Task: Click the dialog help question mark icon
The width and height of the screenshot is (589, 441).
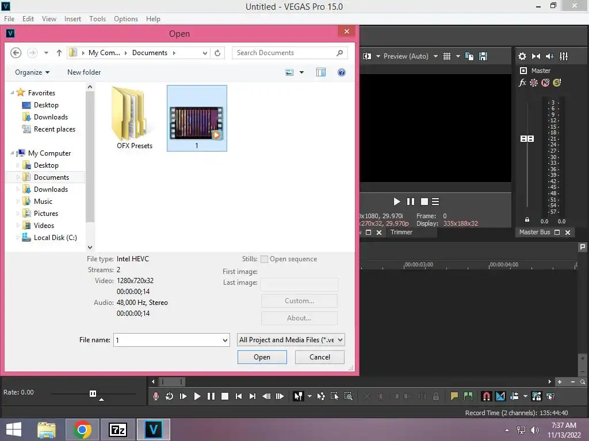Action: pos(342,72)
